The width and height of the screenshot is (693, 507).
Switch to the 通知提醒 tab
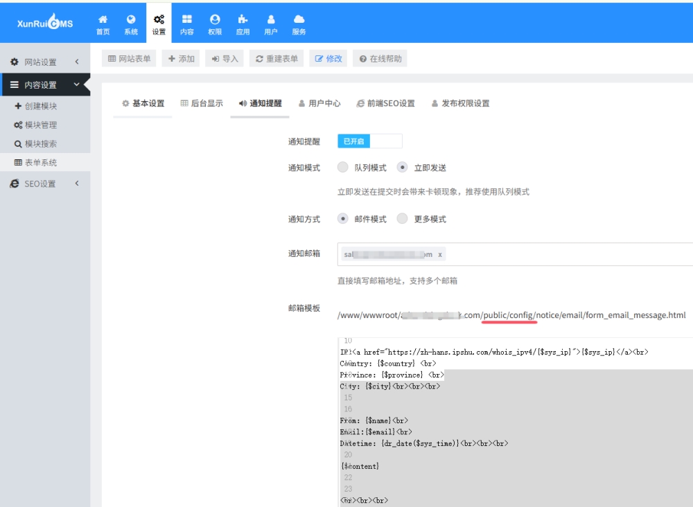(x=260, y=103)
